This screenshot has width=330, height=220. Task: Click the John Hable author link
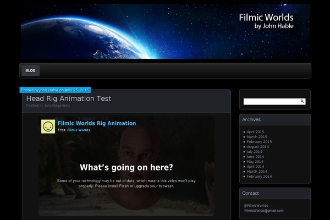tap(48, 90)
